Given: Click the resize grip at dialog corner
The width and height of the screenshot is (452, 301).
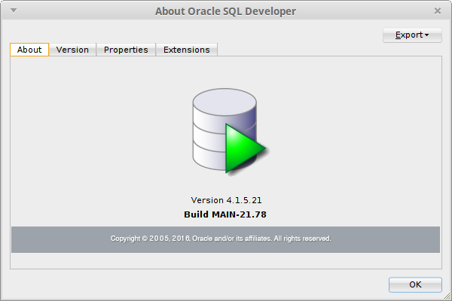Looking at the screenshot, I should pos(447,296).
